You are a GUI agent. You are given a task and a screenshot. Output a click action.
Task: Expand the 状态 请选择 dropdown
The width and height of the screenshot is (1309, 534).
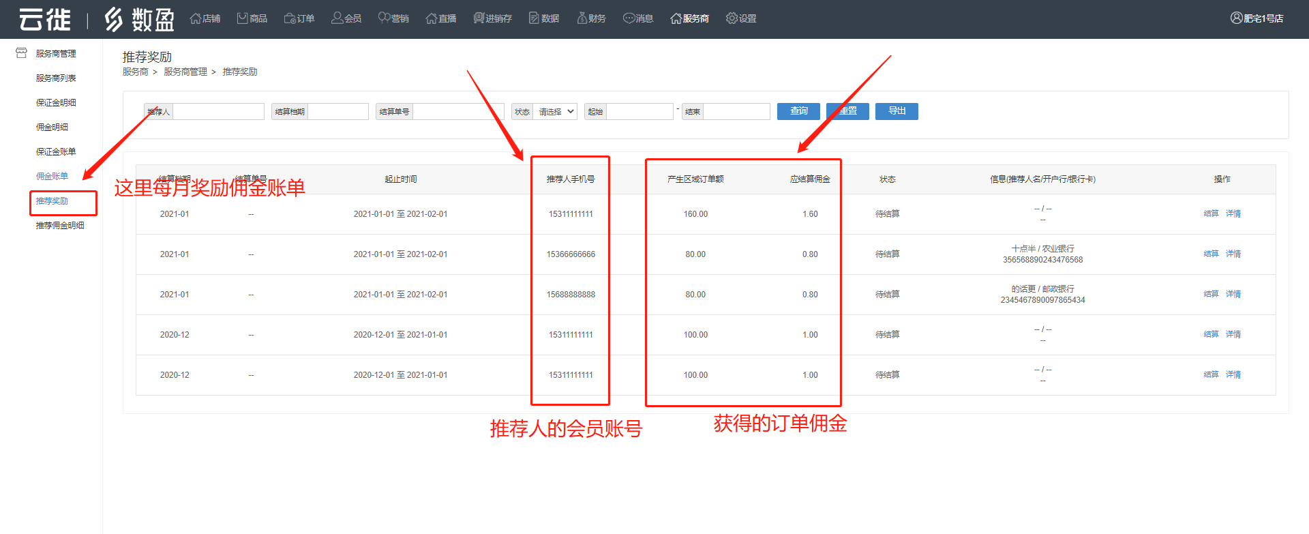point(556,112)
